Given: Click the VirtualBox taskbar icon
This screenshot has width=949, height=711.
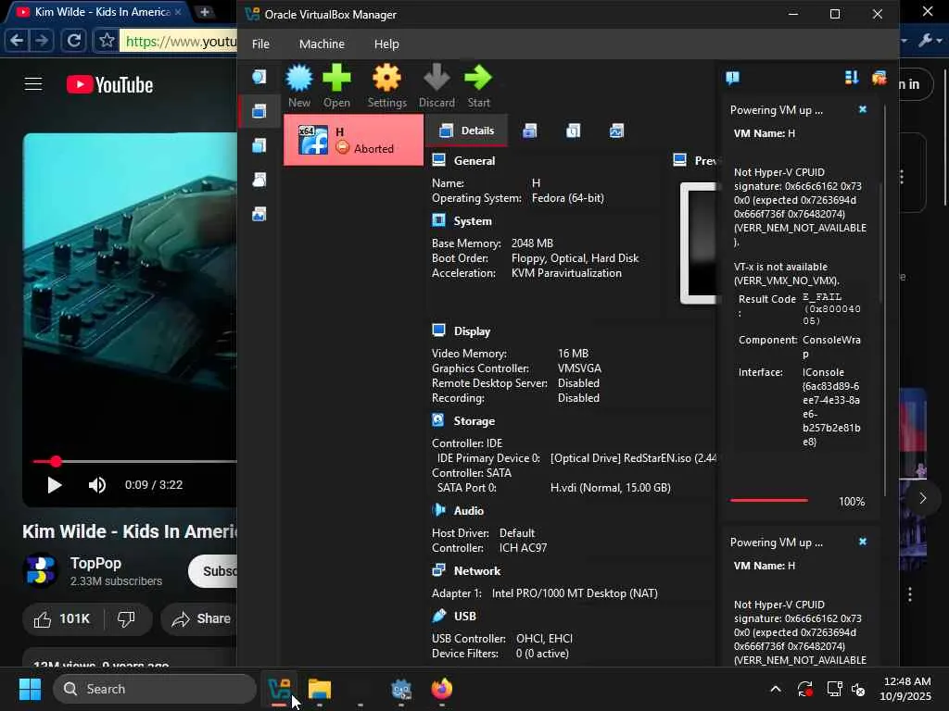Looking at the screenshot, I should 279,689.
